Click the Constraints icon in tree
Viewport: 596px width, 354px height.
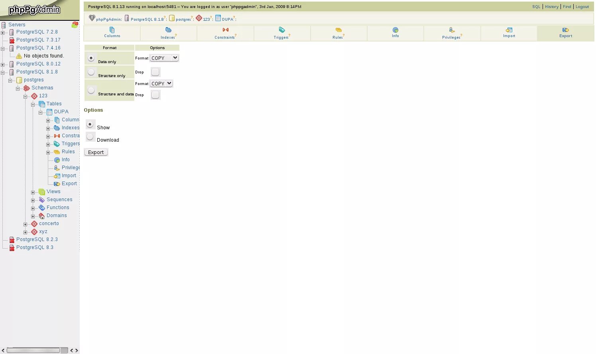click(57, 136)
